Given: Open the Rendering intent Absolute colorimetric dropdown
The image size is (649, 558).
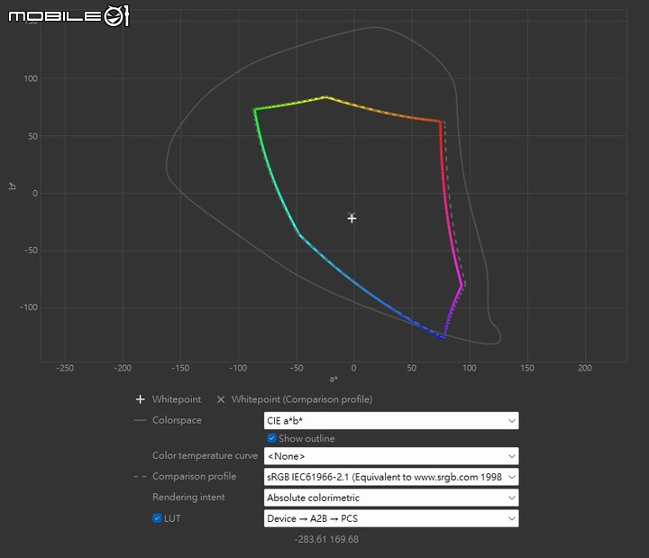Looking at the screenshot, I should coord(390,498).
